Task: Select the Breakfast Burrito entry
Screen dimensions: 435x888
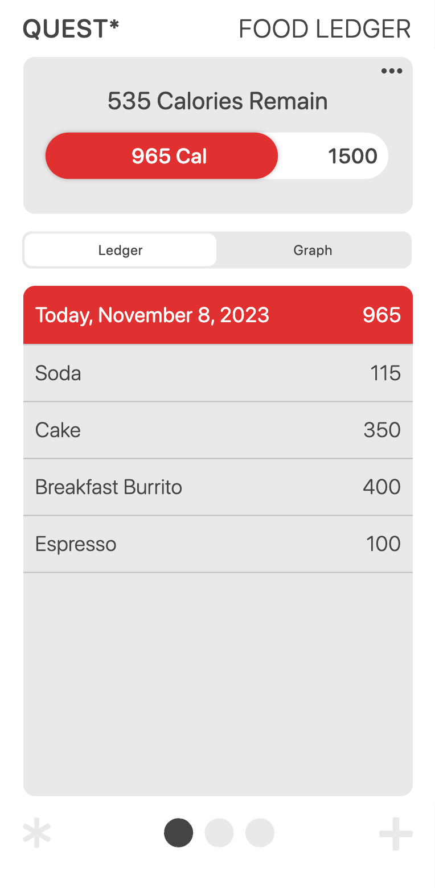Action: (217, 487)
